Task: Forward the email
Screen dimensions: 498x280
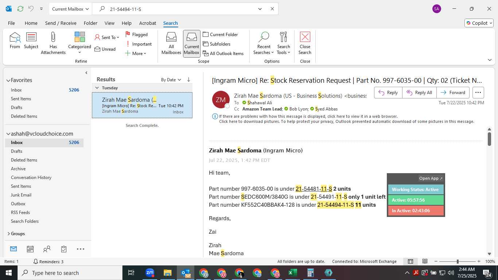Action: click(x=453, y=93)
